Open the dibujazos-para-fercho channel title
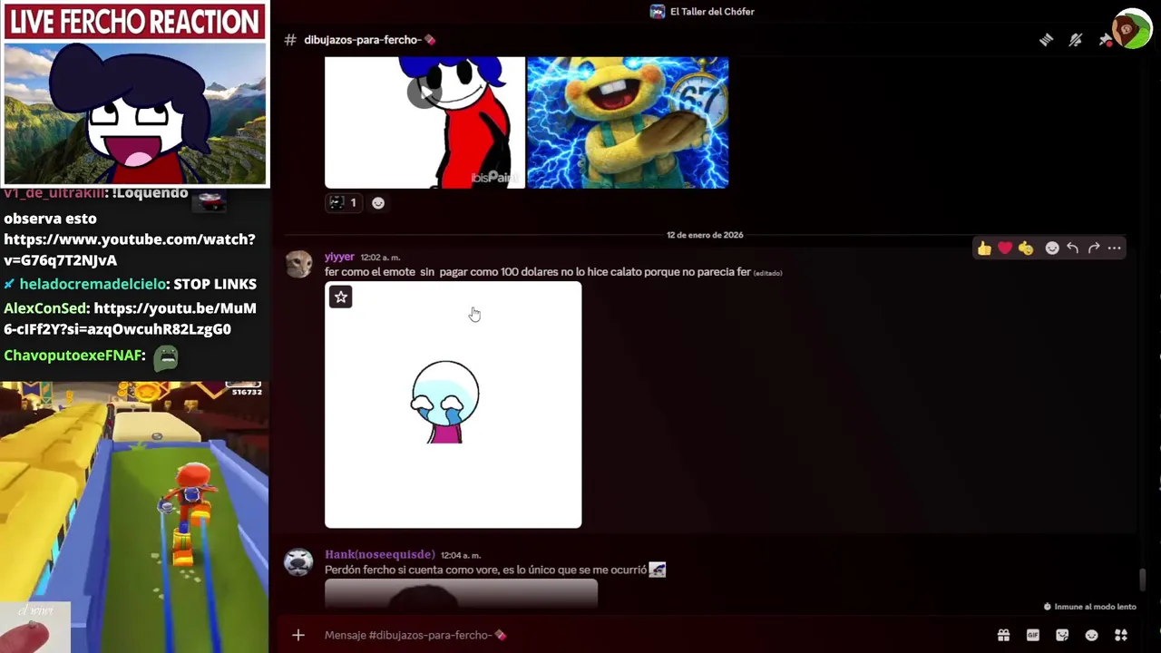This screenshot has height=653, width=1161. coord(370,40)
